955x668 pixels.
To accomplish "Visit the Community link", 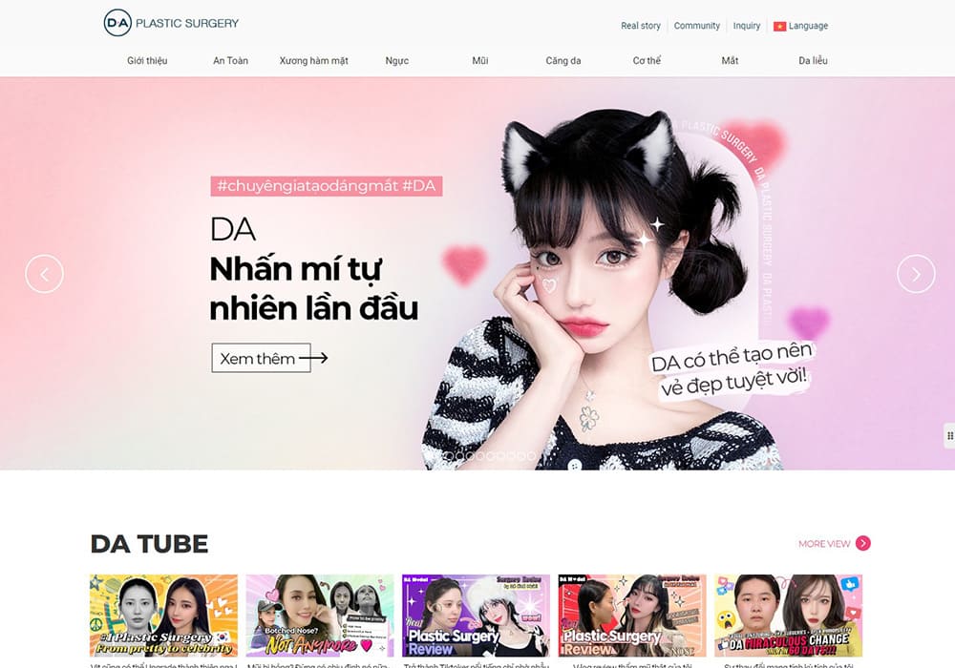I will click(x=697, y=26).
